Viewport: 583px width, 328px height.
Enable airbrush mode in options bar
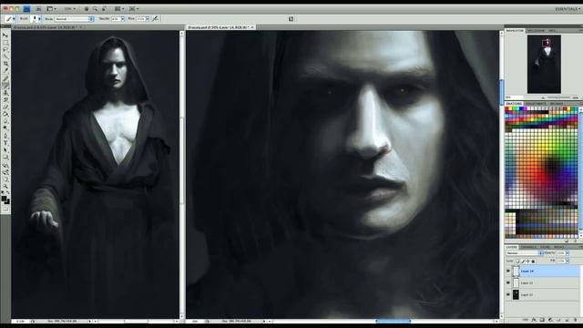point(156,18)
